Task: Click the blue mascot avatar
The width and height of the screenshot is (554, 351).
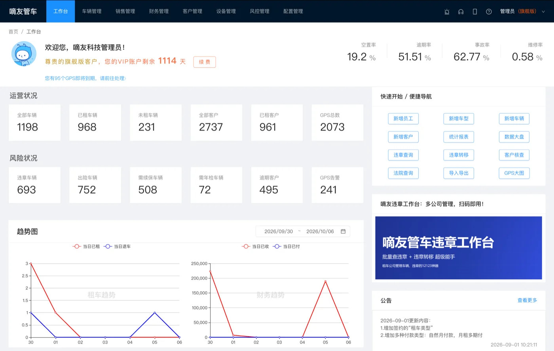Action: click(24, 54)
